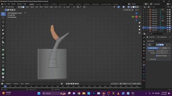Pick the Loop Cut tool
This screenshot has width=172, height=96.
click(3, 62)
